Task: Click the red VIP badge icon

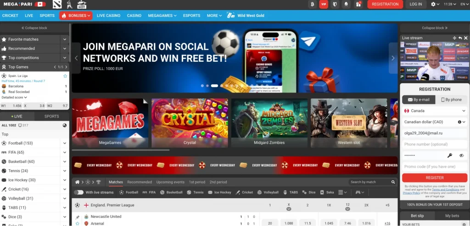Action: [x=324, y=4]
